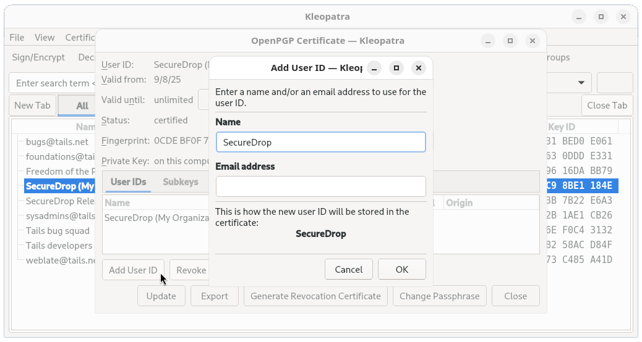Close the OpenPGP Certificate window
642x342 pixels.
tap(532, 41)
